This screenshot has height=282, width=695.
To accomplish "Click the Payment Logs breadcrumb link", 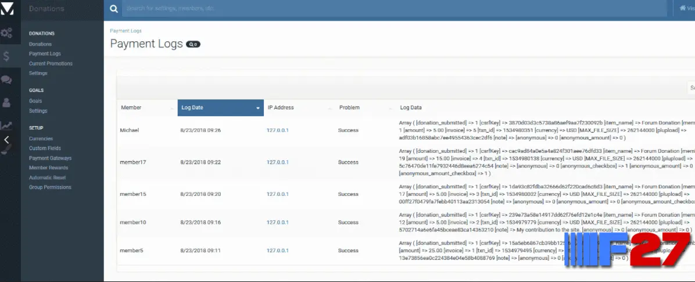I will coord(126,31).
